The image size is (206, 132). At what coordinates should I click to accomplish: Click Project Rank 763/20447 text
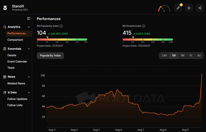coord(136,46)
